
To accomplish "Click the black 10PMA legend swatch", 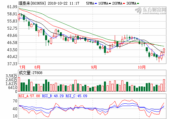I will click(110, 4).
